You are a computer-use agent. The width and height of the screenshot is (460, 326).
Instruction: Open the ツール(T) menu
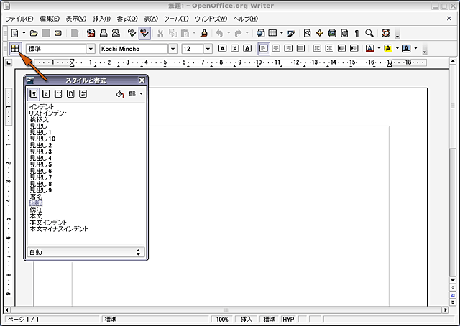click(x=176, y=18)
